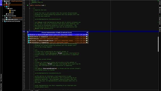Toggle fold marker at line 166
The height and width of the screenshot is (91, 161).
point(30,4)
